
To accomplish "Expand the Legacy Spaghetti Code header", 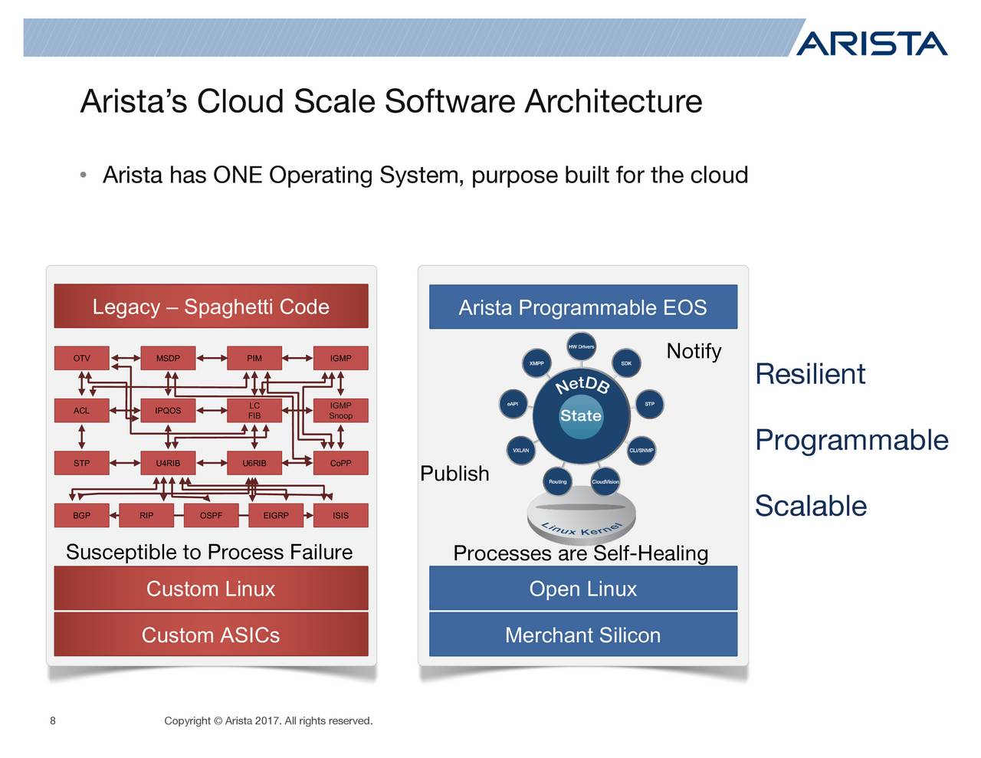I will coord(210,306).
